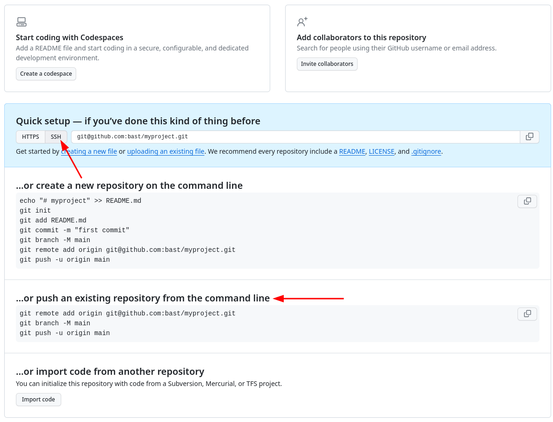Open the .gitignore recommendation link

[x=426, y=151]
